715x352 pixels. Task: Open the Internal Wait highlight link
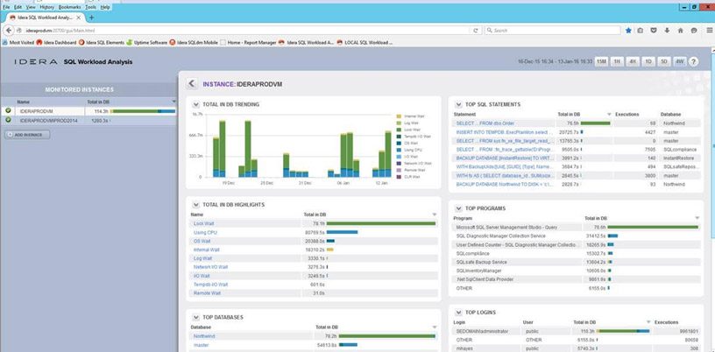tap(207, 250)
